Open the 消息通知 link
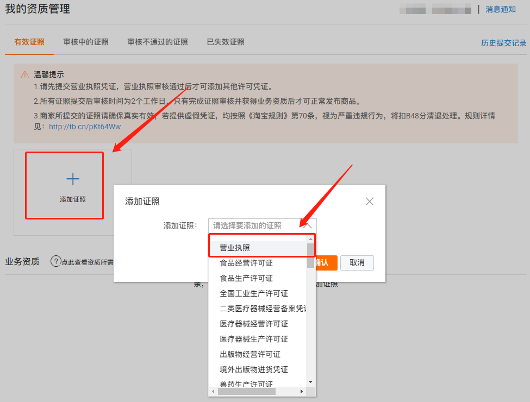Screen dimensions: 530x402 [501, 9]
